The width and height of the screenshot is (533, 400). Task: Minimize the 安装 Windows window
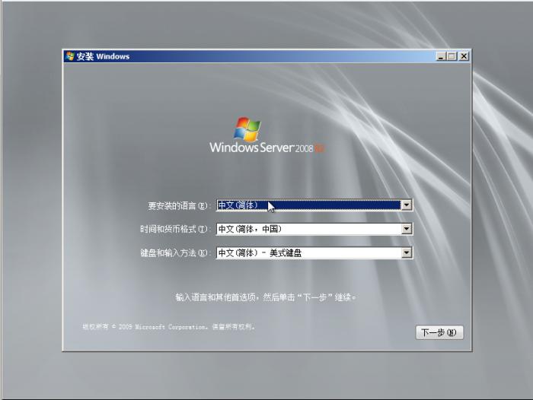tap(442, 56)
